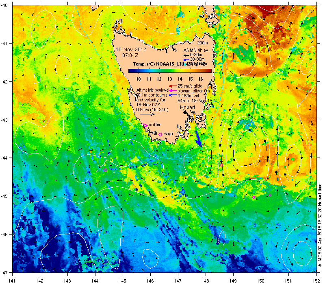The height and width of the screenshot is (285, 325).
Task: Click the 'and velocity for' text
Action: pos(151,100)
